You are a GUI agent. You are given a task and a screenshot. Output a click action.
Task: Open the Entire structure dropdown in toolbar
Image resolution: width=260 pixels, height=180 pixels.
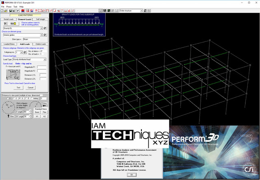(x=141, y=11)
